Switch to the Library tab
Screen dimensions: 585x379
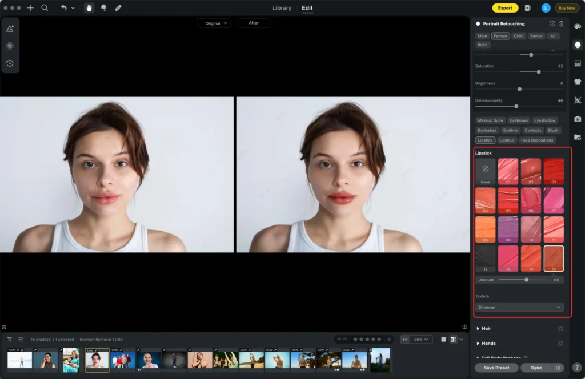tap(282, 8)
